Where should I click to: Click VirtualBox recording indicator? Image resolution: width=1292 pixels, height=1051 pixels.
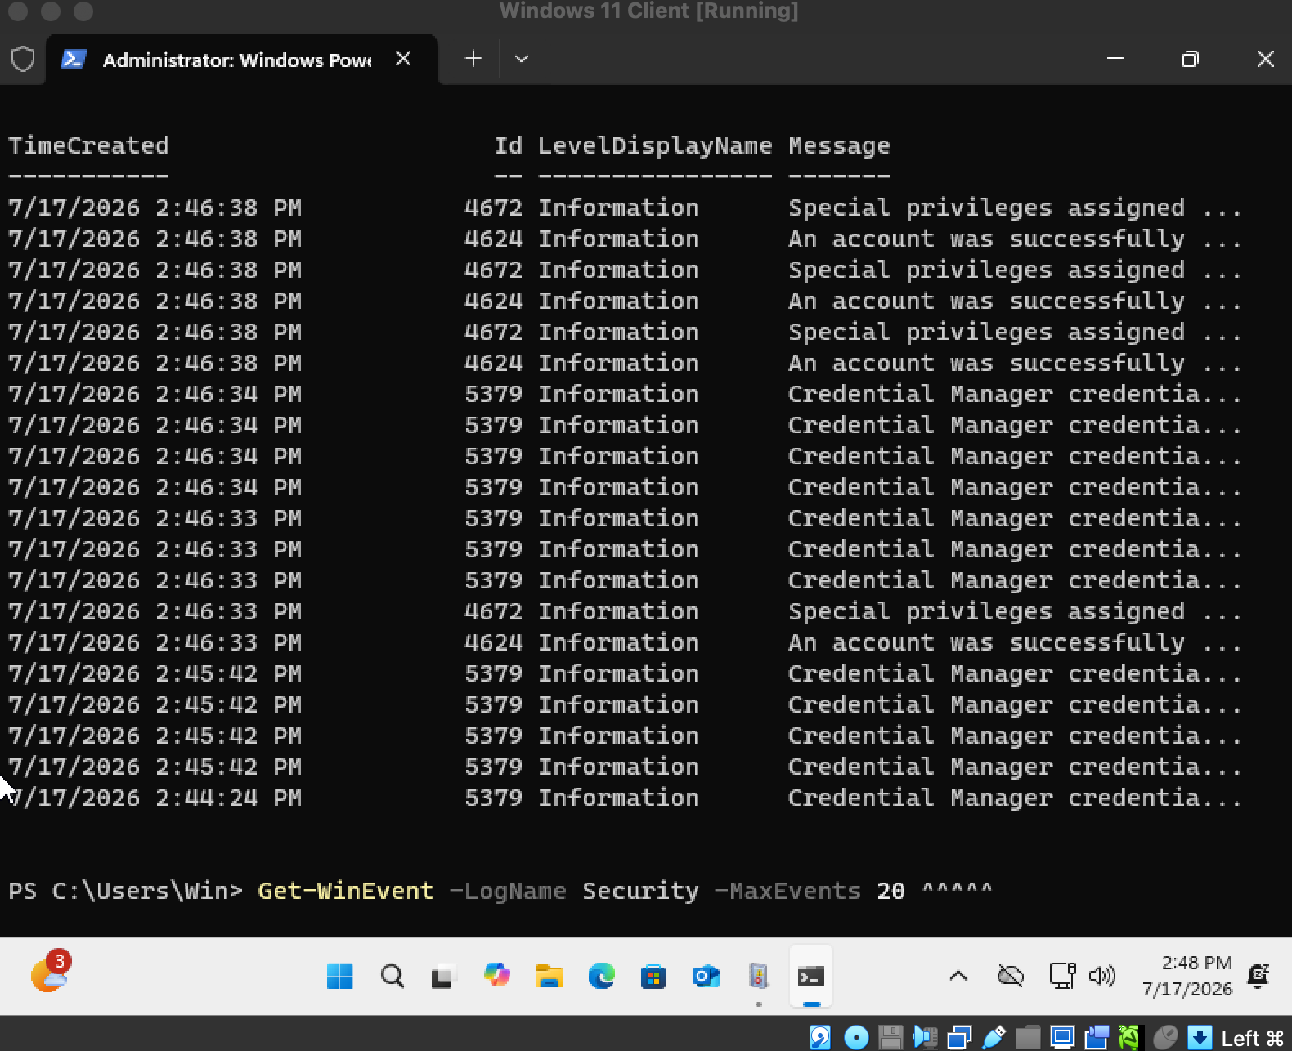click(x=1097, y=1037)
